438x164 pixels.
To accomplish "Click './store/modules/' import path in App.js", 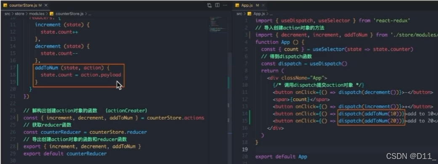I will pyautogui.click(x=414, y=35).
